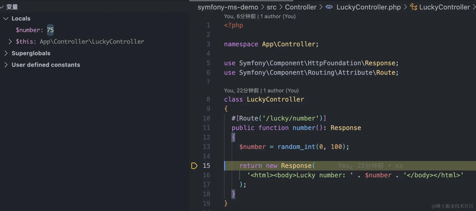The height and width of the screenshot is (211, 476).
Task: Expand User defined constants section
Action: click(6, 65)
